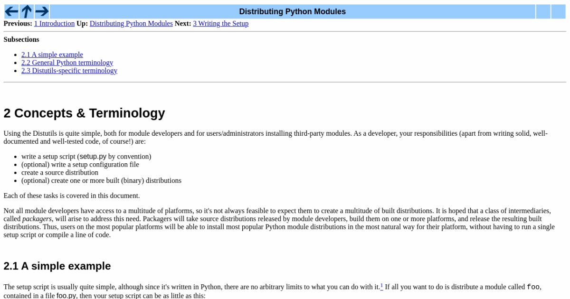Click the '2 Concepts & Terminology' heading
The image size is (570, 299).
click(x=84, y=113)
